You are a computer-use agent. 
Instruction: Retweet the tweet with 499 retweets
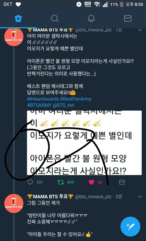tap(61, 182)
